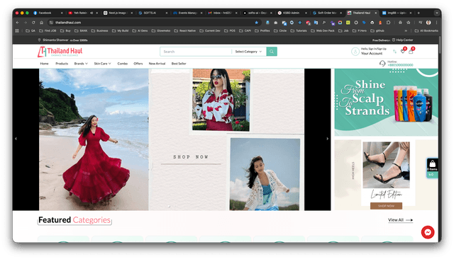Image resolution: width=454 pixels, height=259 pixels.
Task: Go to previous slide with left arrow
Action: tap(16, 139)
